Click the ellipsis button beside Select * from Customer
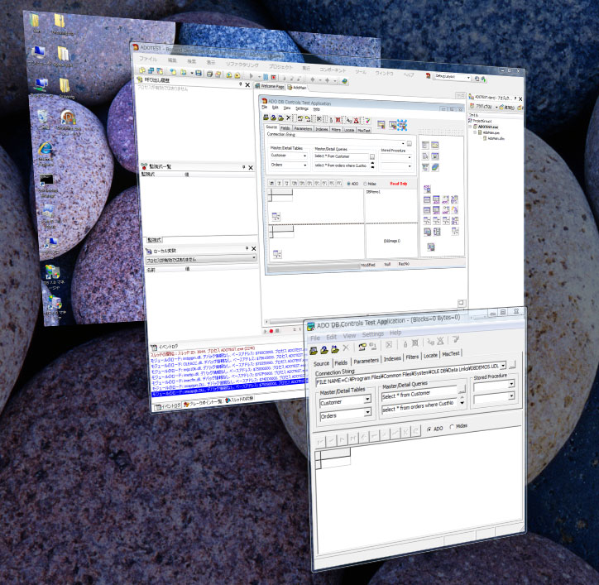This screenshot has width=599, height=585. point(462,389)
